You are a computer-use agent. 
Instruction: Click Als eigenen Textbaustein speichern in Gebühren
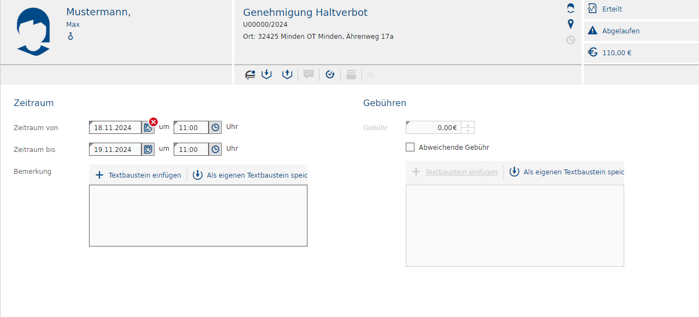(567, 172)
